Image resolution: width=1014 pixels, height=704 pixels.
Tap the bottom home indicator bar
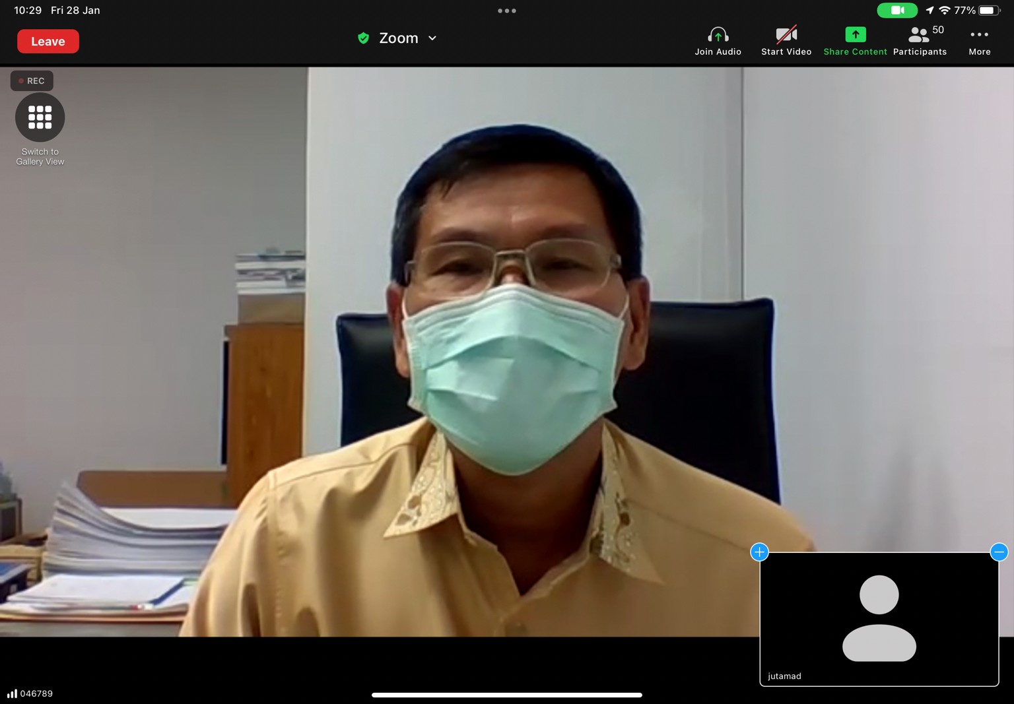pyautogui.click(x=507, y=695)
